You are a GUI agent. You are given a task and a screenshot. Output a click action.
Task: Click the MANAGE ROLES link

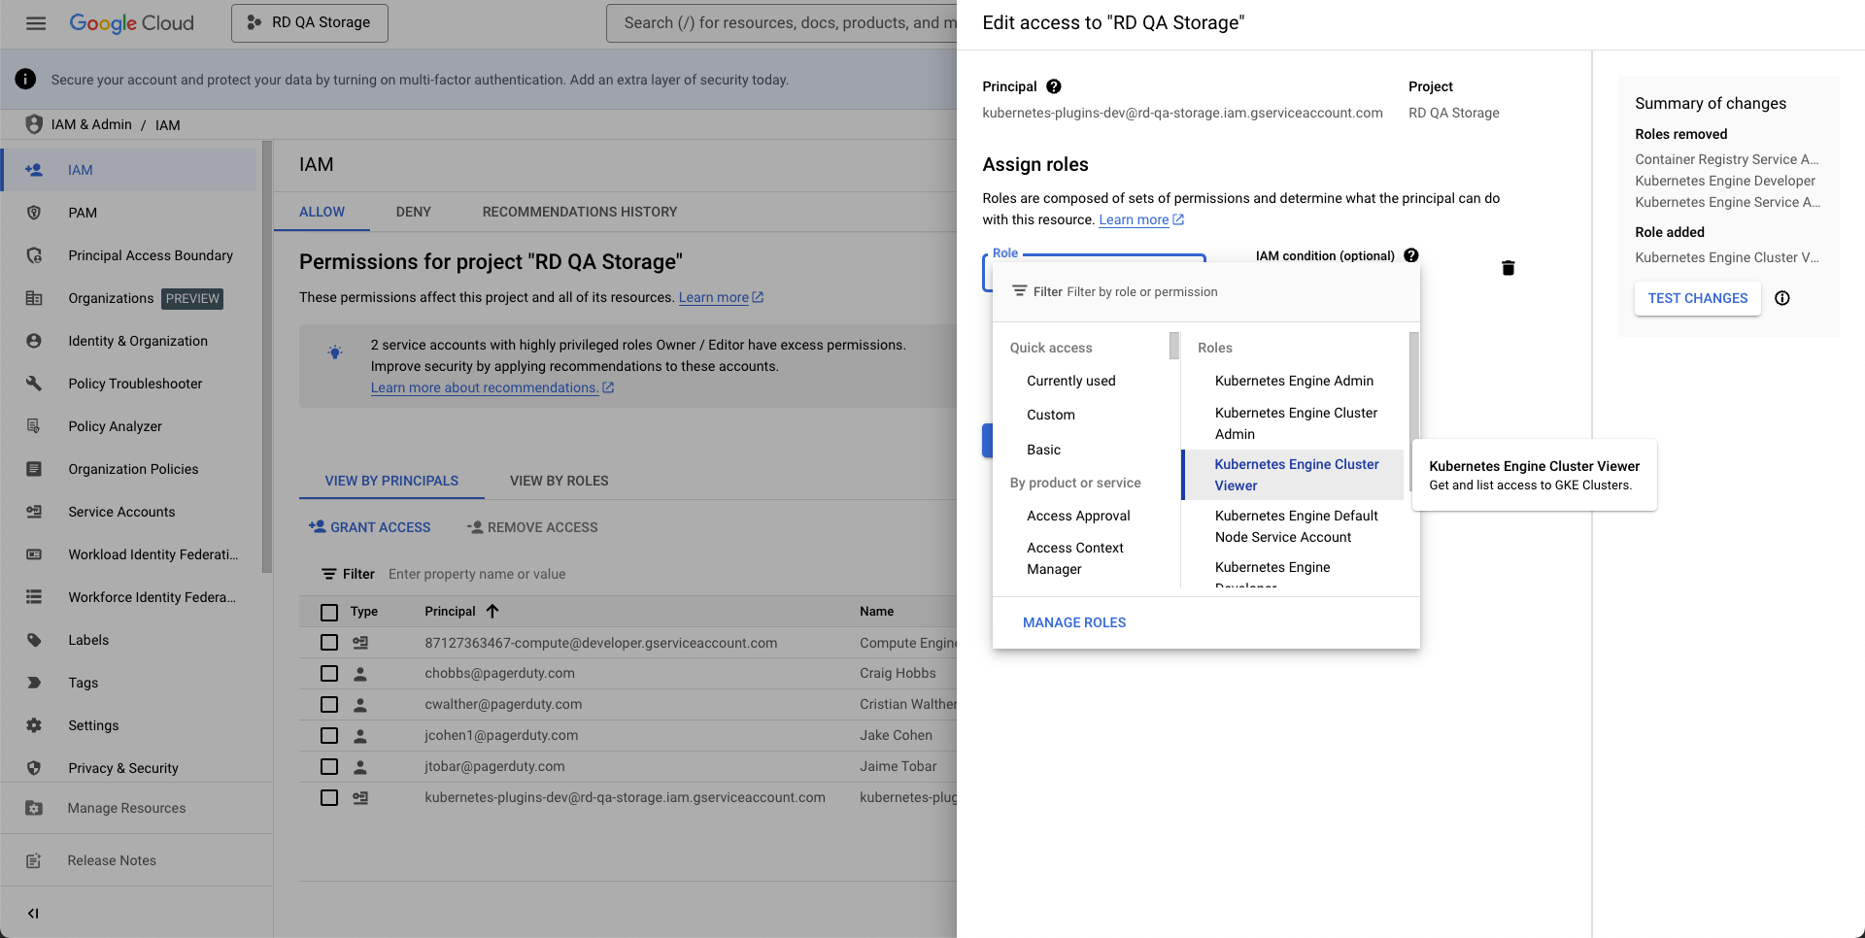(1074, 622)
